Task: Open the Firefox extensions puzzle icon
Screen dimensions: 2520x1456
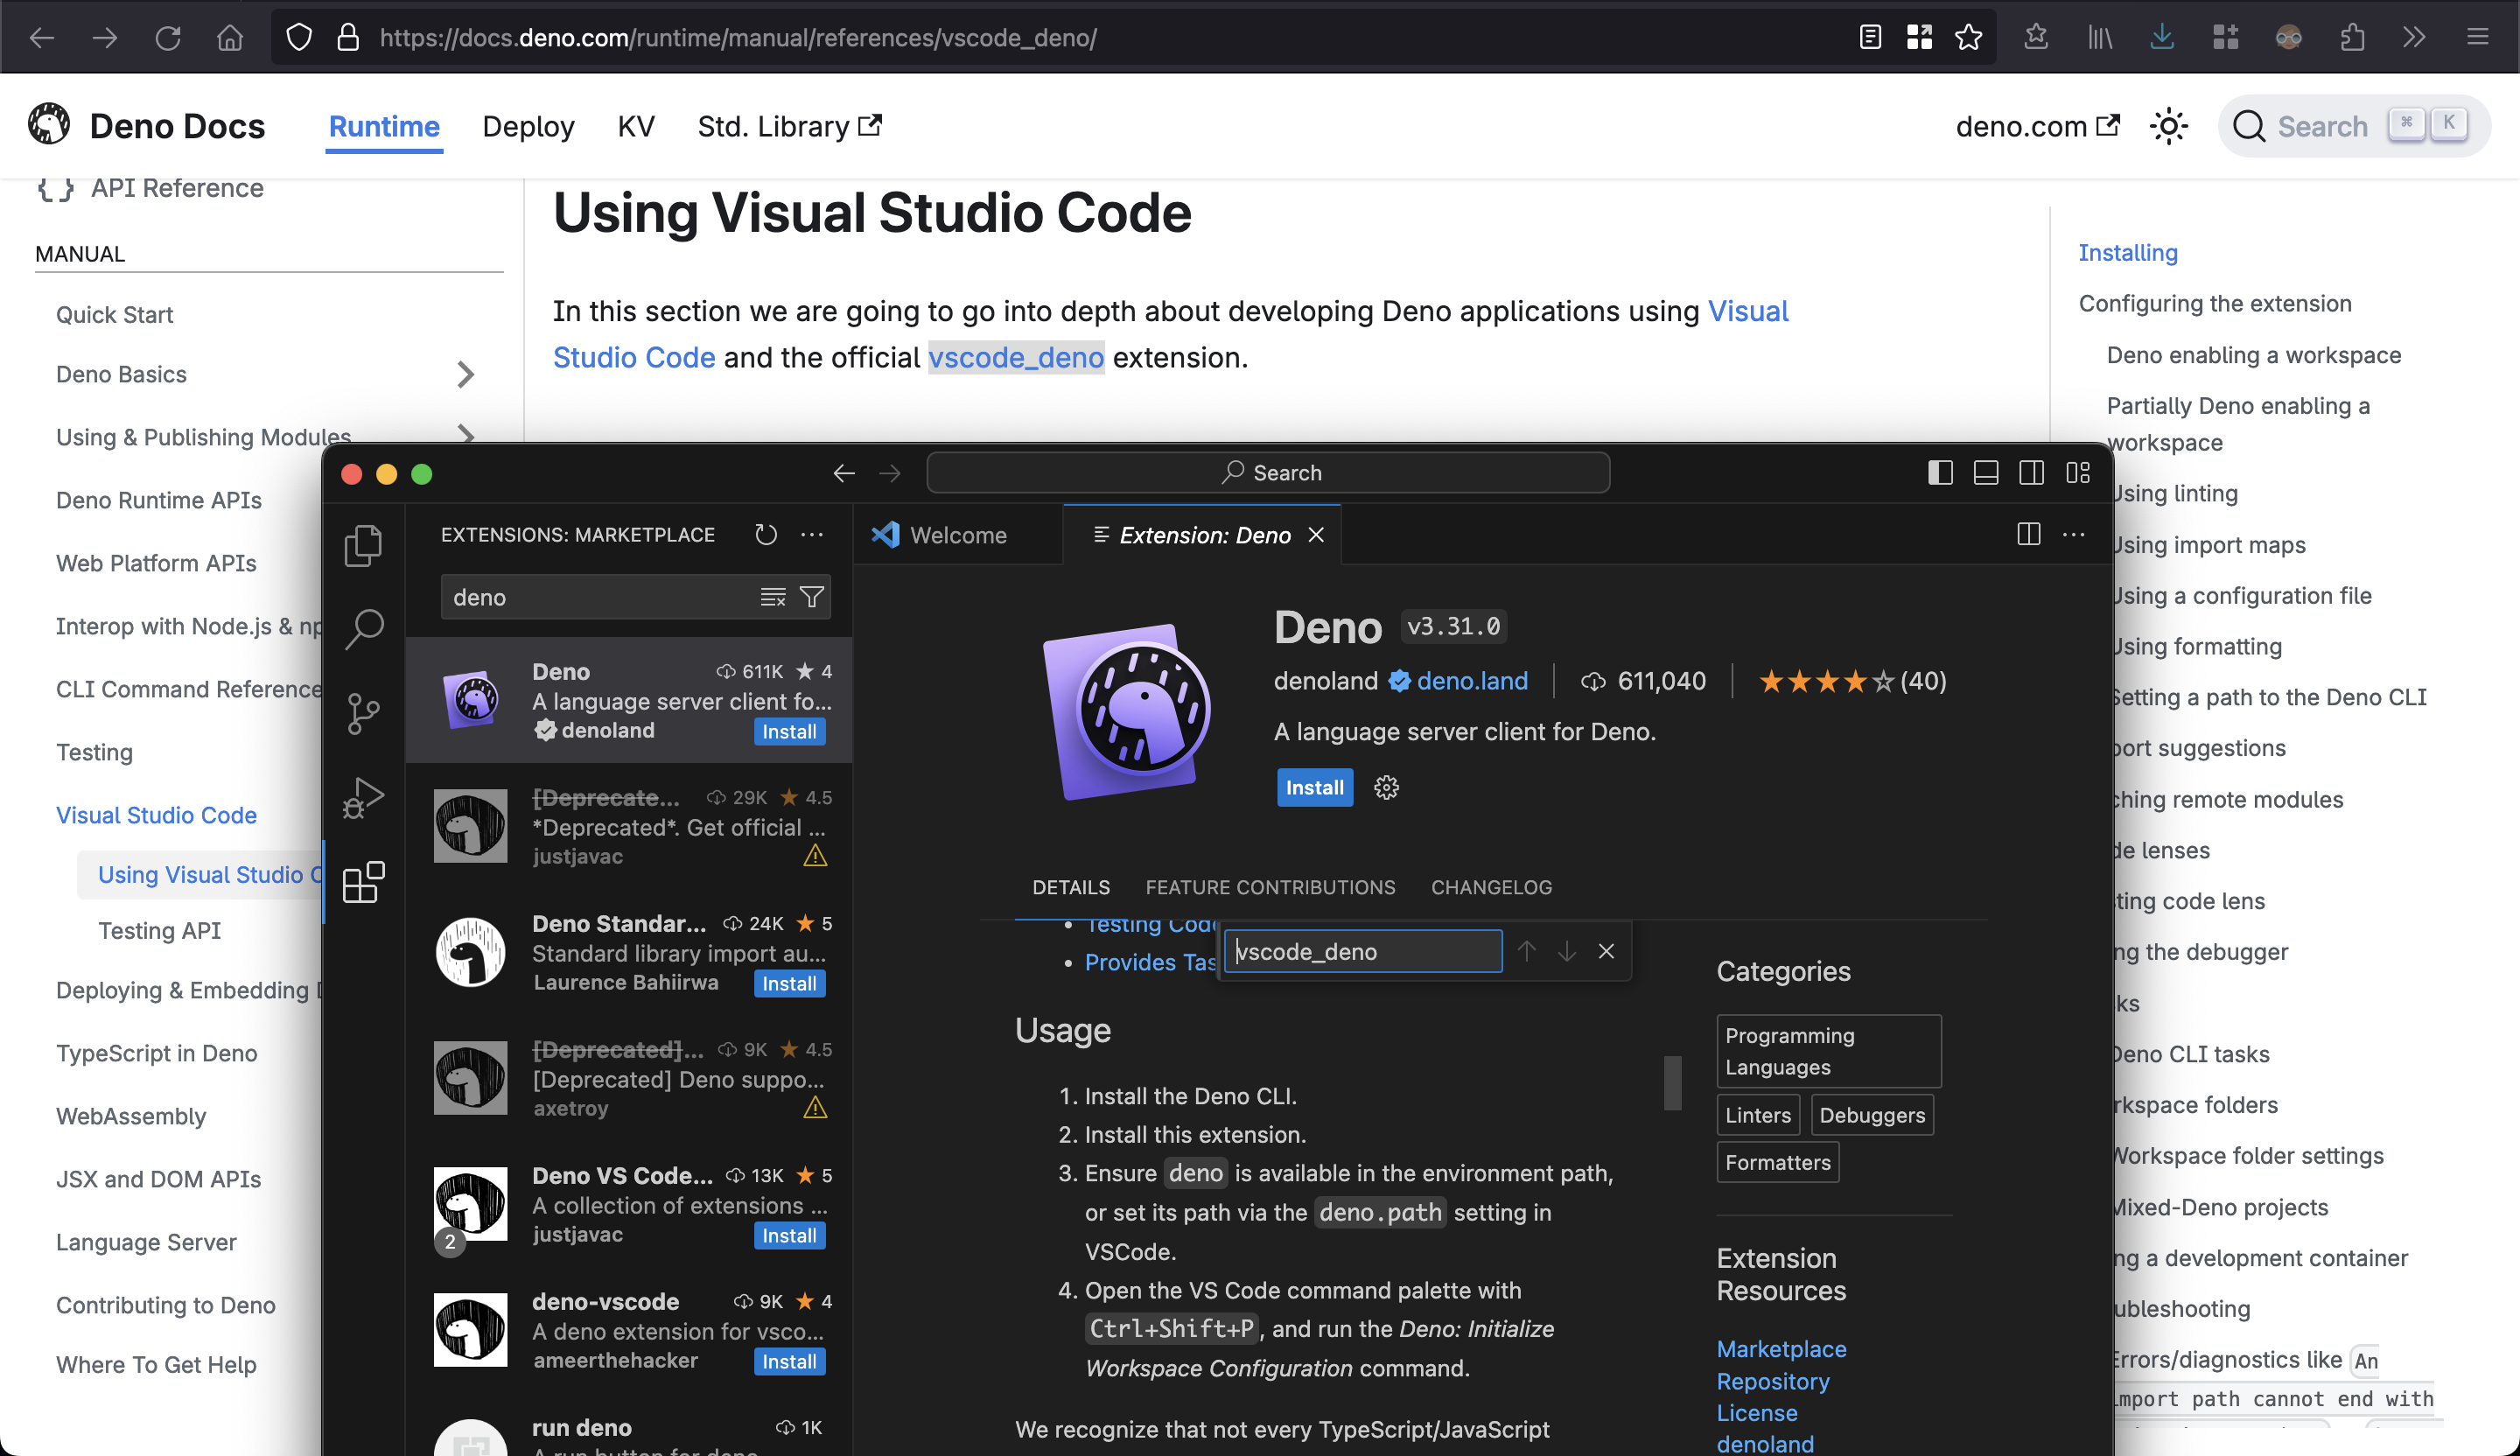Action: point(2352,38)
